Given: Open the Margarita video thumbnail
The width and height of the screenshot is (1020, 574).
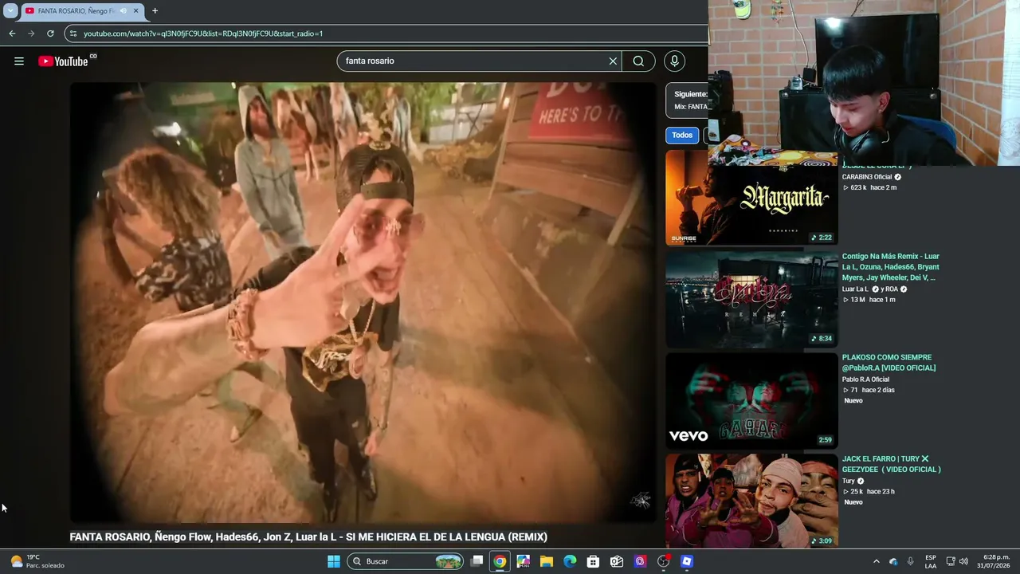Looking at the screenshot, I should (751, 198).
